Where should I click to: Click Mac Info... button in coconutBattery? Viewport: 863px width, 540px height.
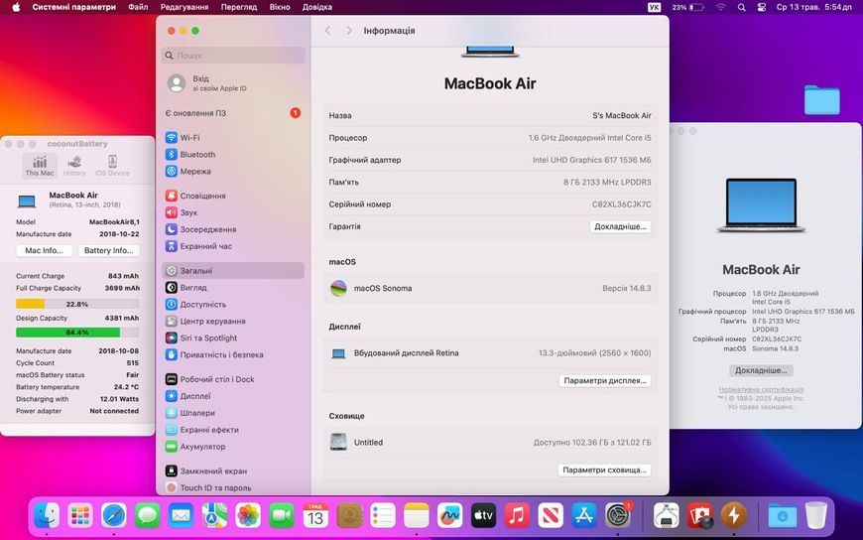click(44, 250)
